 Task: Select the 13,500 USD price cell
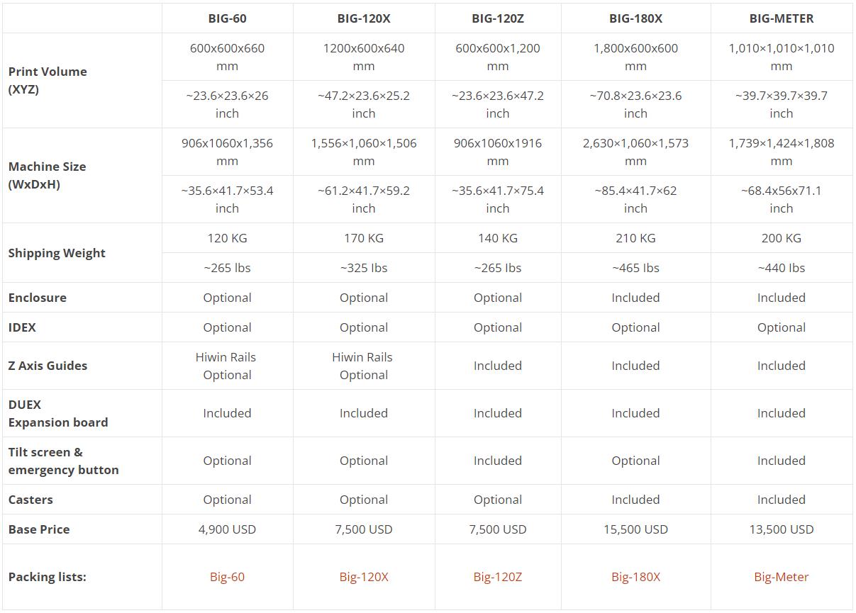(x=781, y=529)
